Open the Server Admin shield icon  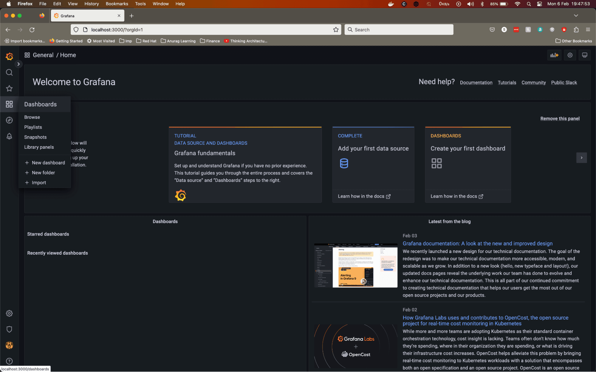[9, 329]
